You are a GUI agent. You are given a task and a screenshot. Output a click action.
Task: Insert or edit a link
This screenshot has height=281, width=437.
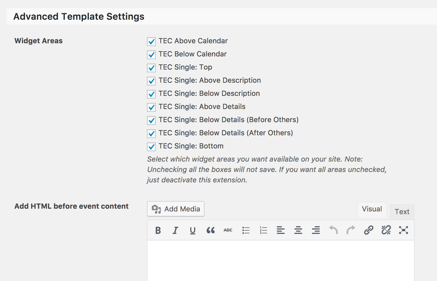[x=368, y=230]
